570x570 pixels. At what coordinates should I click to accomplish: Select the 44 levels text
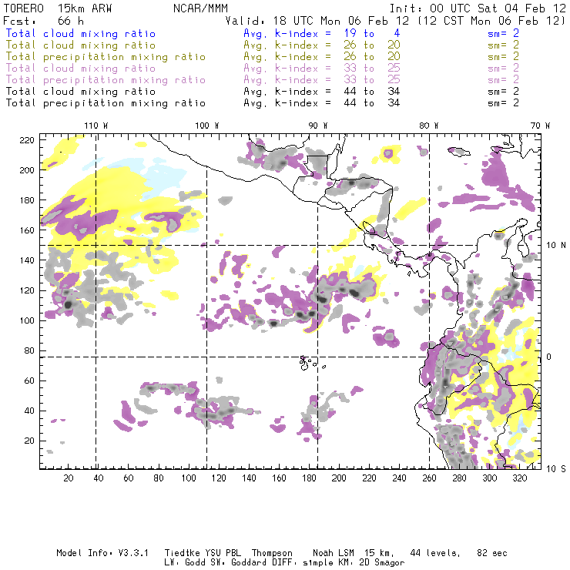coord(435,553)
